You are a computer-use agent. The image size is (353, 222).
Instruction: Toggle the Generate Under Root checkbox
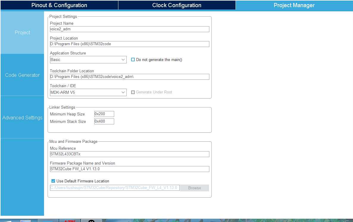click(133, 92)
